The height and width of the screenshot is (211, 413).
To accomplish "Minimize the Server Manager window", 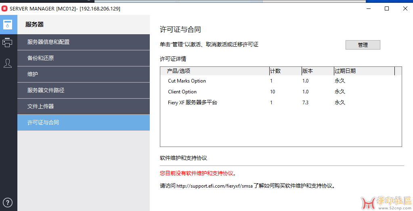I will point(369,9).
